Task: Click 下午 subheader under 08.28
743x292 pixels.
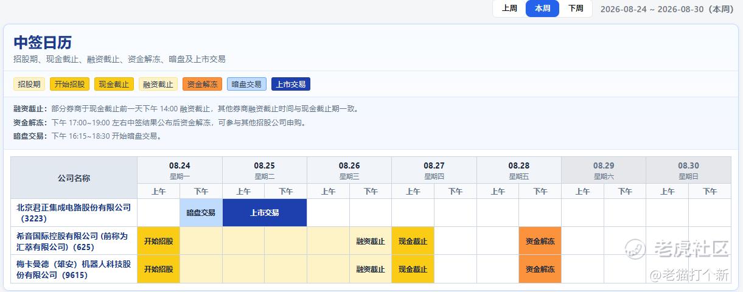Action: tap(540, 191)
